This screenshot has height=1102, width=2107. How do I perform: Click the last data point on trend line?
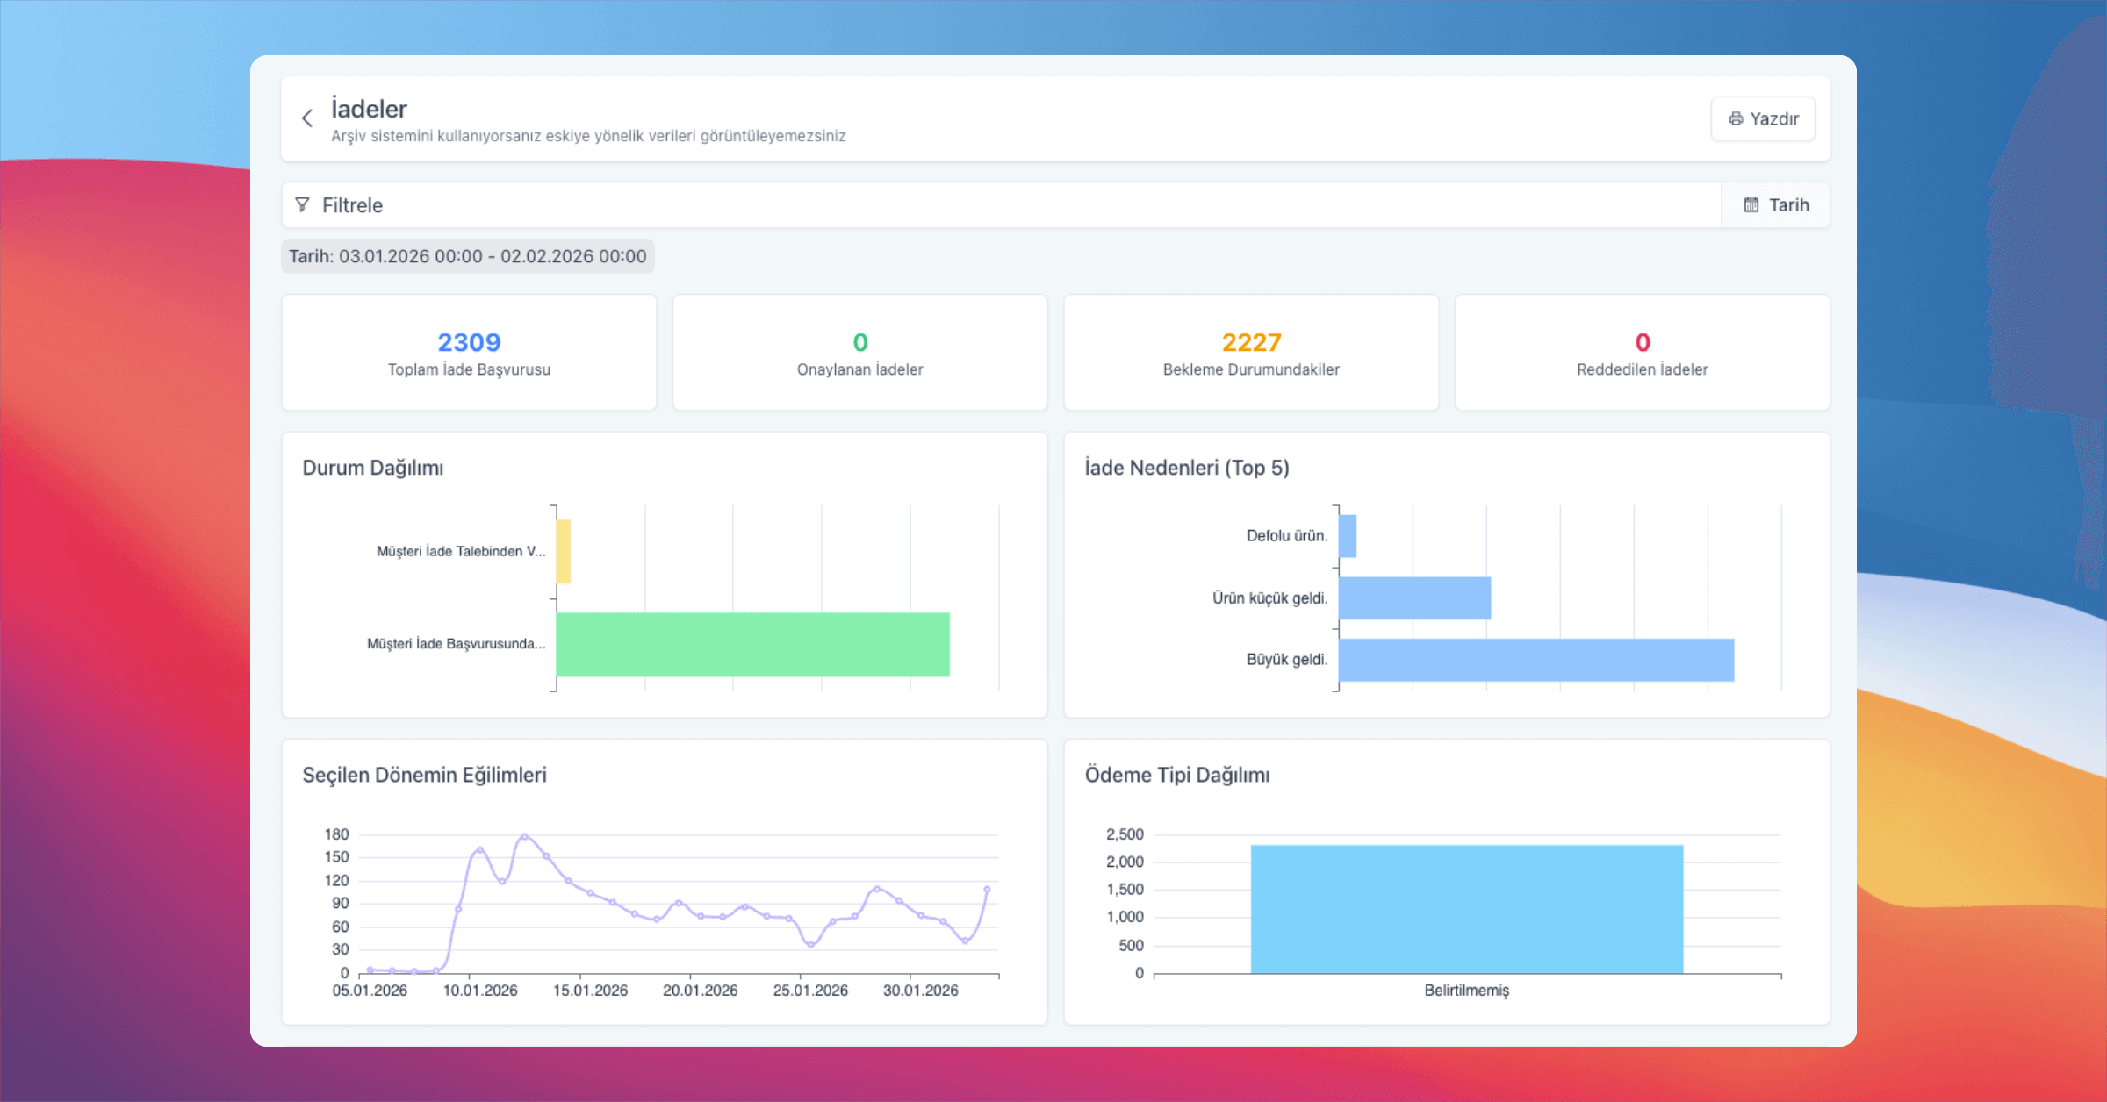pos(987,890)
